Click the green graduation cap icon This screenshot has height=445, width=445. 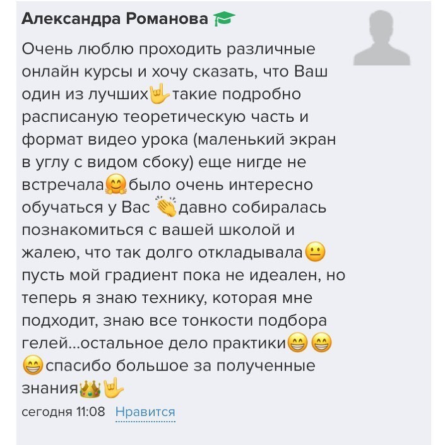pos(224,19)
